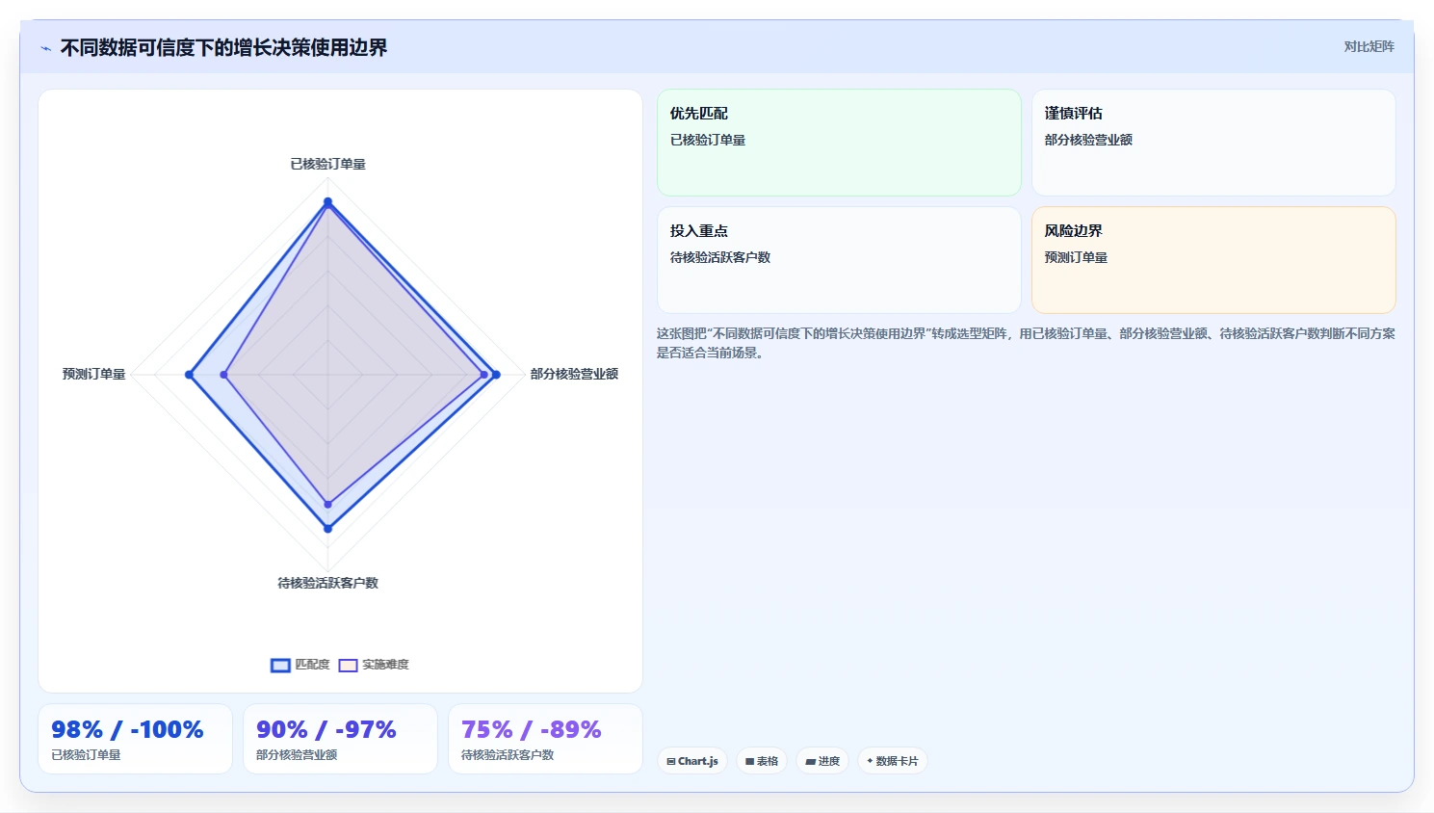
Task: Select the 谨慎评估 card
Action: pyautogui.click(x=1213, y=143)
